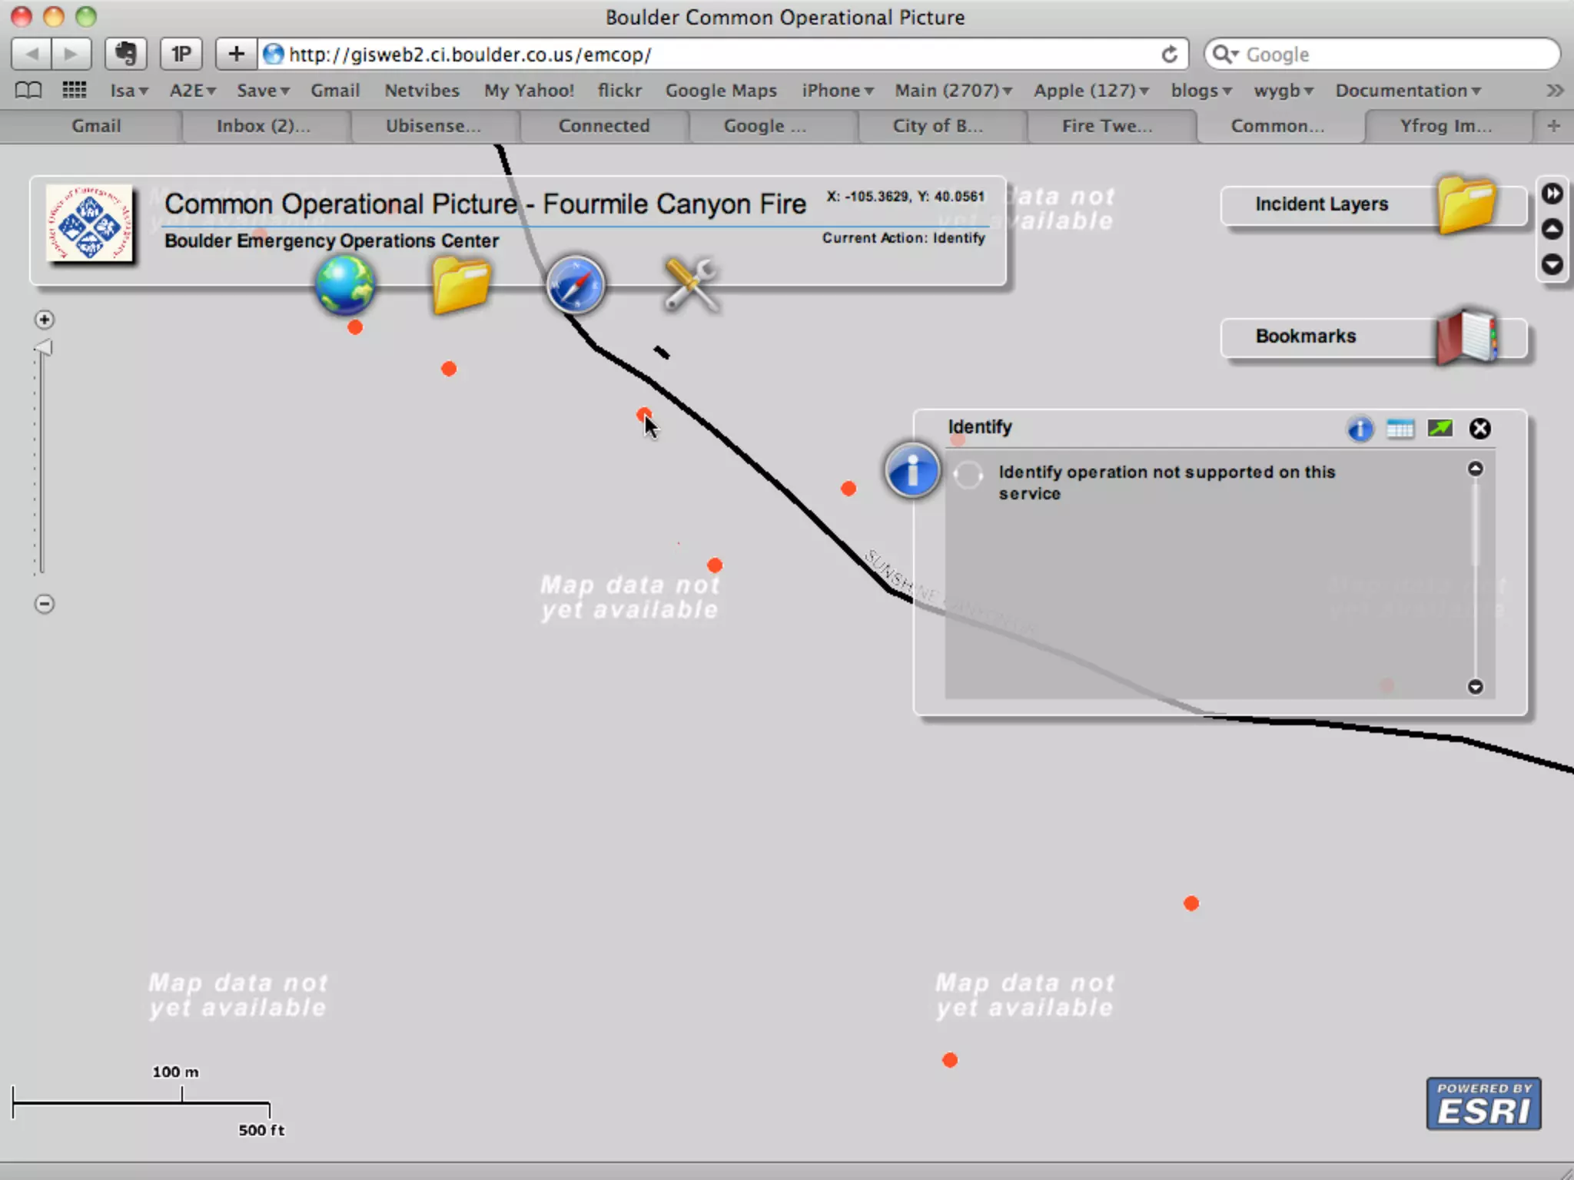This screenshot has height=1180, width=1574.
Task: Show the table view in Identify panel
Action: pos(1400,429)
